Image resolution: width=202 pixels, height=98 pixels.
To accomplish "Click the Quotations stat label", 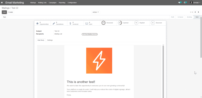I will (x=60, y=24).
